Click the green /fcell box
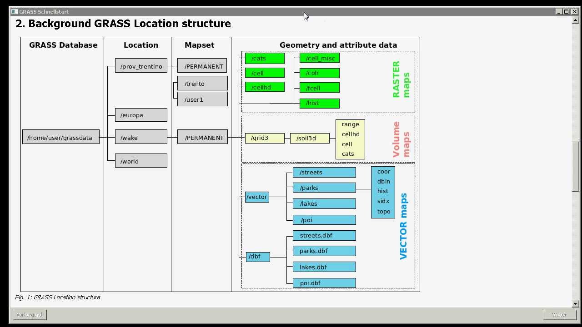582x327 pixels. pos(320,88)
